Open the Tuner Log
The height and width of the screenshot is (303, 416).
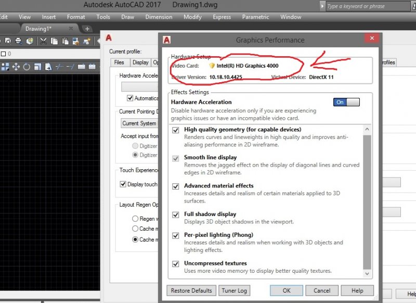click(235, 291)
